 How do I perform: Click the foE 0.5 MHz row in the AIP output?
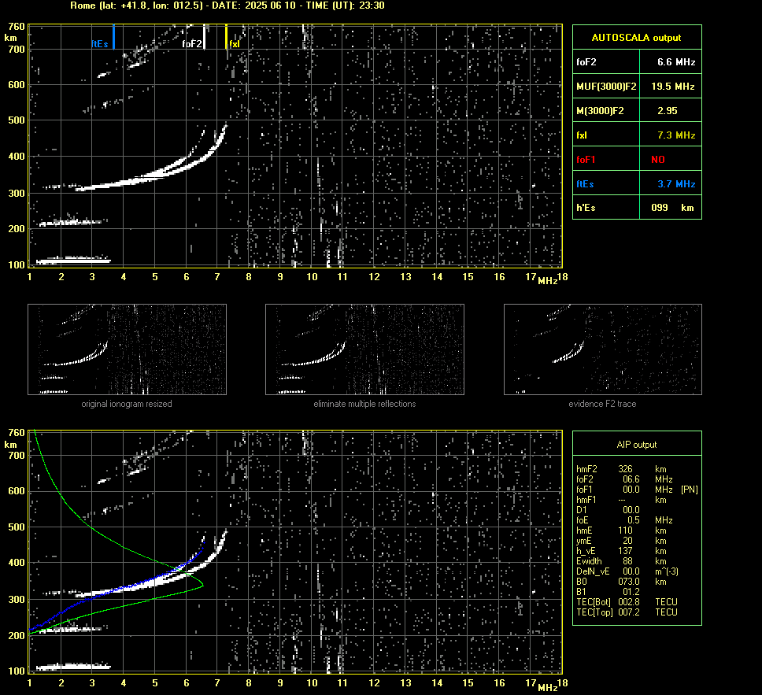pos(624,520)
